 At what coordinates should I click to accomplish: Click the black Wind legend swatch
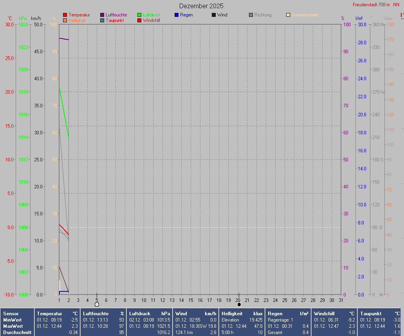click(x=214, y=15)
